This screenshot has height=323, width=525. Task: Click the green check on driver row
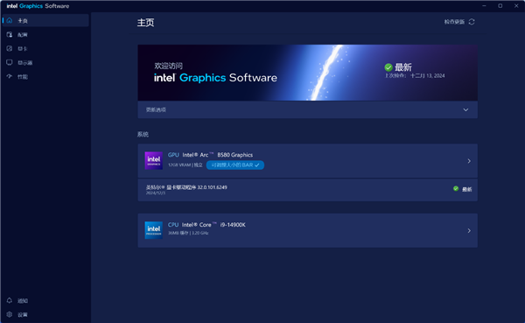(456, 189)
